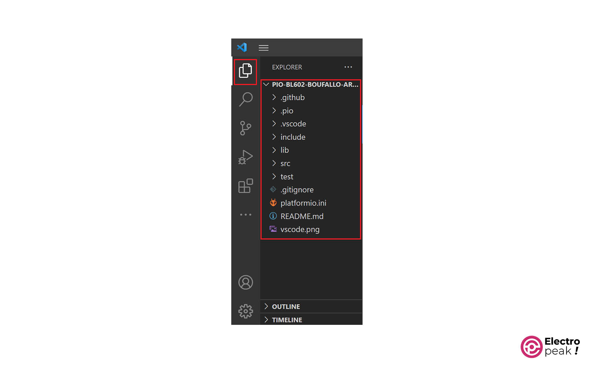
Task: Show additional views via activity bar ellipsis
Action: (246, 215)
